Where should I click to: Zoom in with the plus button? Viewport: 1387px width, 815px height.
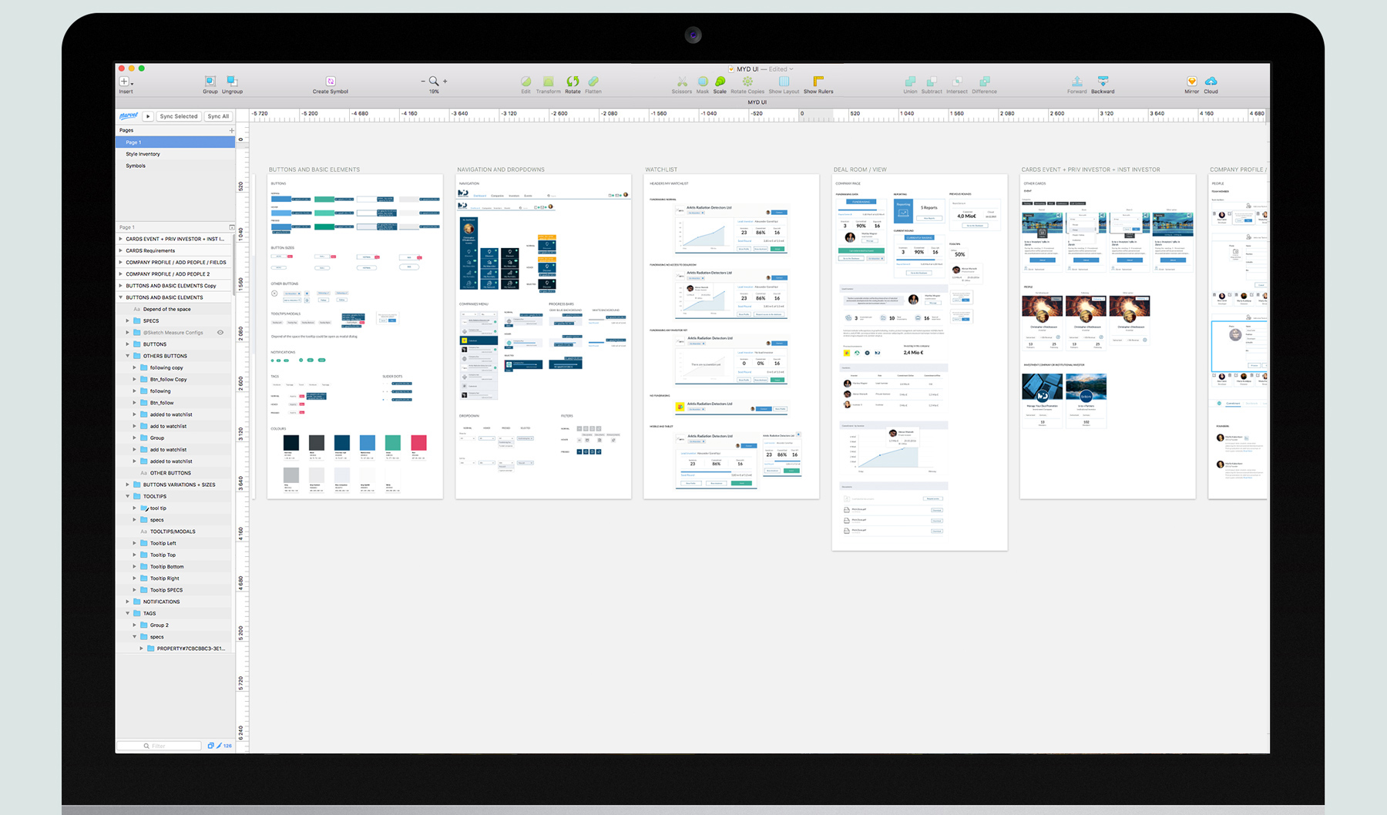click(445, 81)
